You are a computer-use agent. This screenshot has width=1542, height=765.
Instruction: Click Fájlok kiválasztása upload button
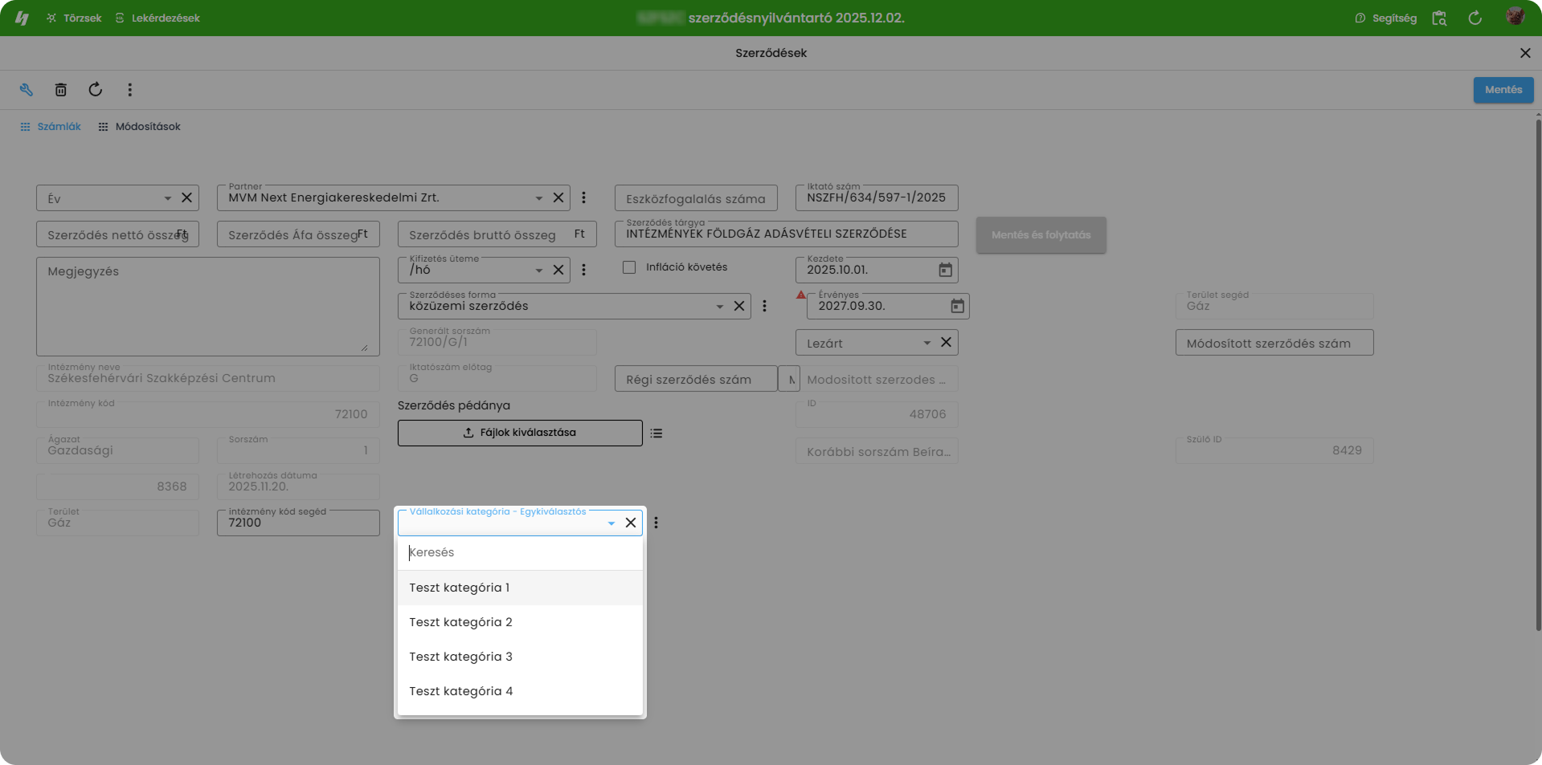(520, 433)
